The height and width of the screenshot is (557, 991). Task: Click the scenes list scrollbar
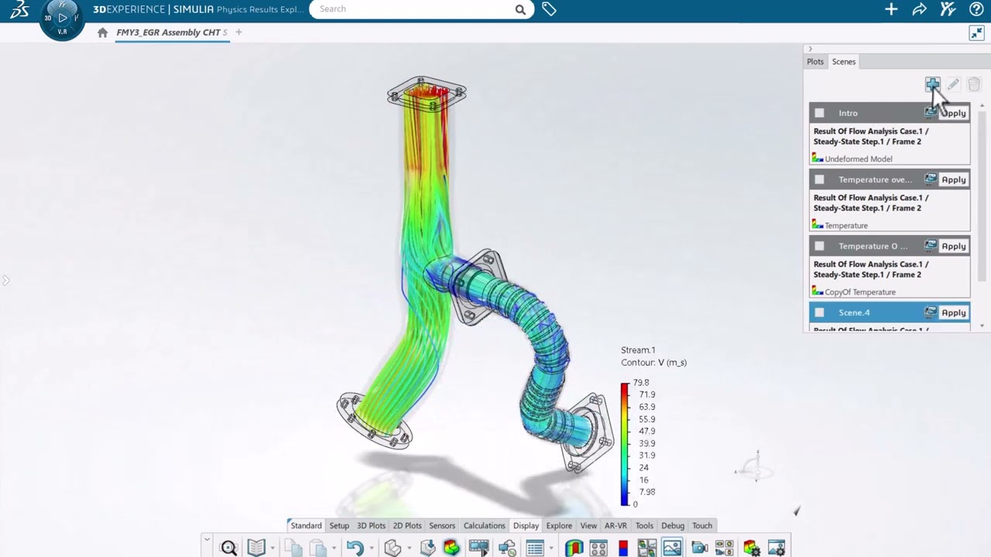pos(982,197)
